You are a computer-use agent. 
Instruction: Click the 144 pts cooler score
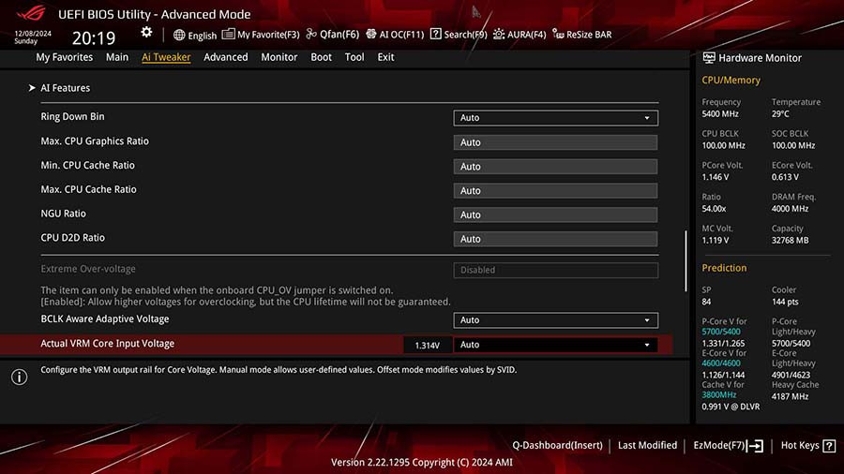785,302
